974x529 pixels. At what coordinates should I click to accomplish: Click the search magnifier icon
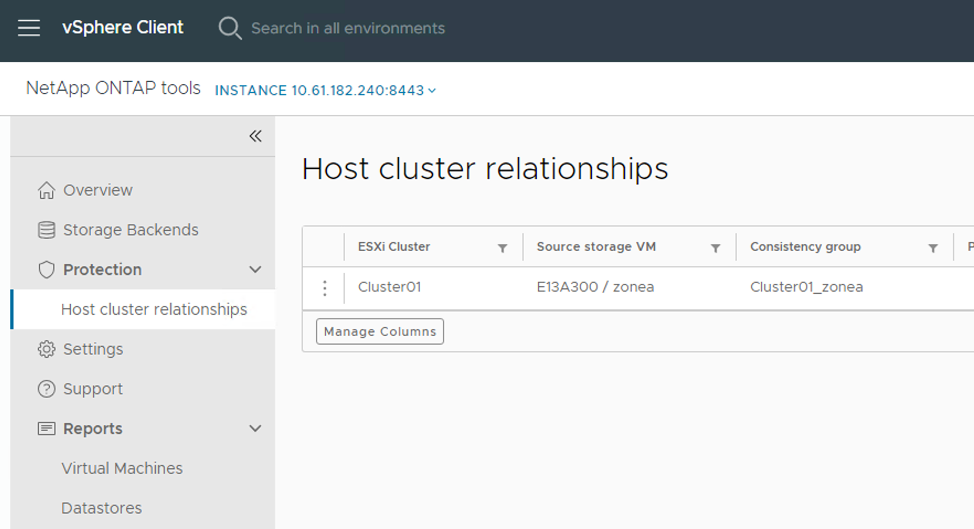230,28
